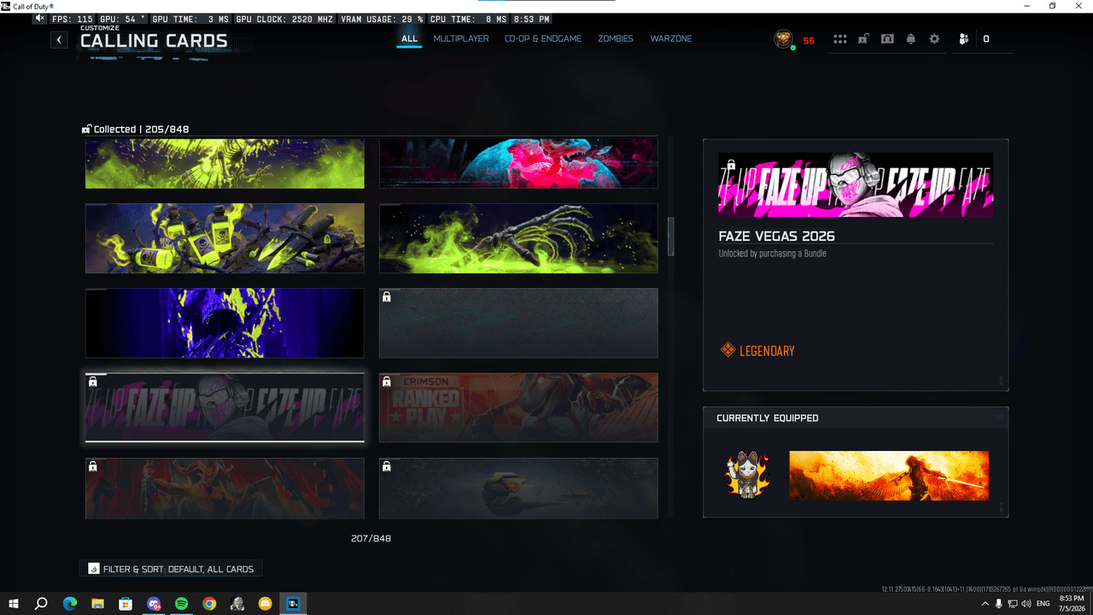
Task: Click the party count 0
Action: click(986, 39)
